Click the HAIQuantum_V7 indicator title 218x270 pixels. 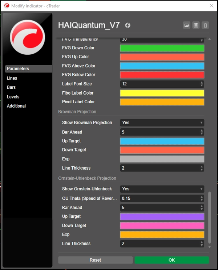tap(89, 25)
